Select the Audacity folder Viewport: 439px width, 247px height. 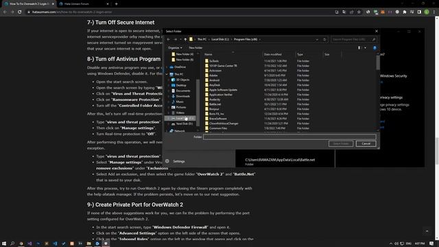(x=215, y=99)
